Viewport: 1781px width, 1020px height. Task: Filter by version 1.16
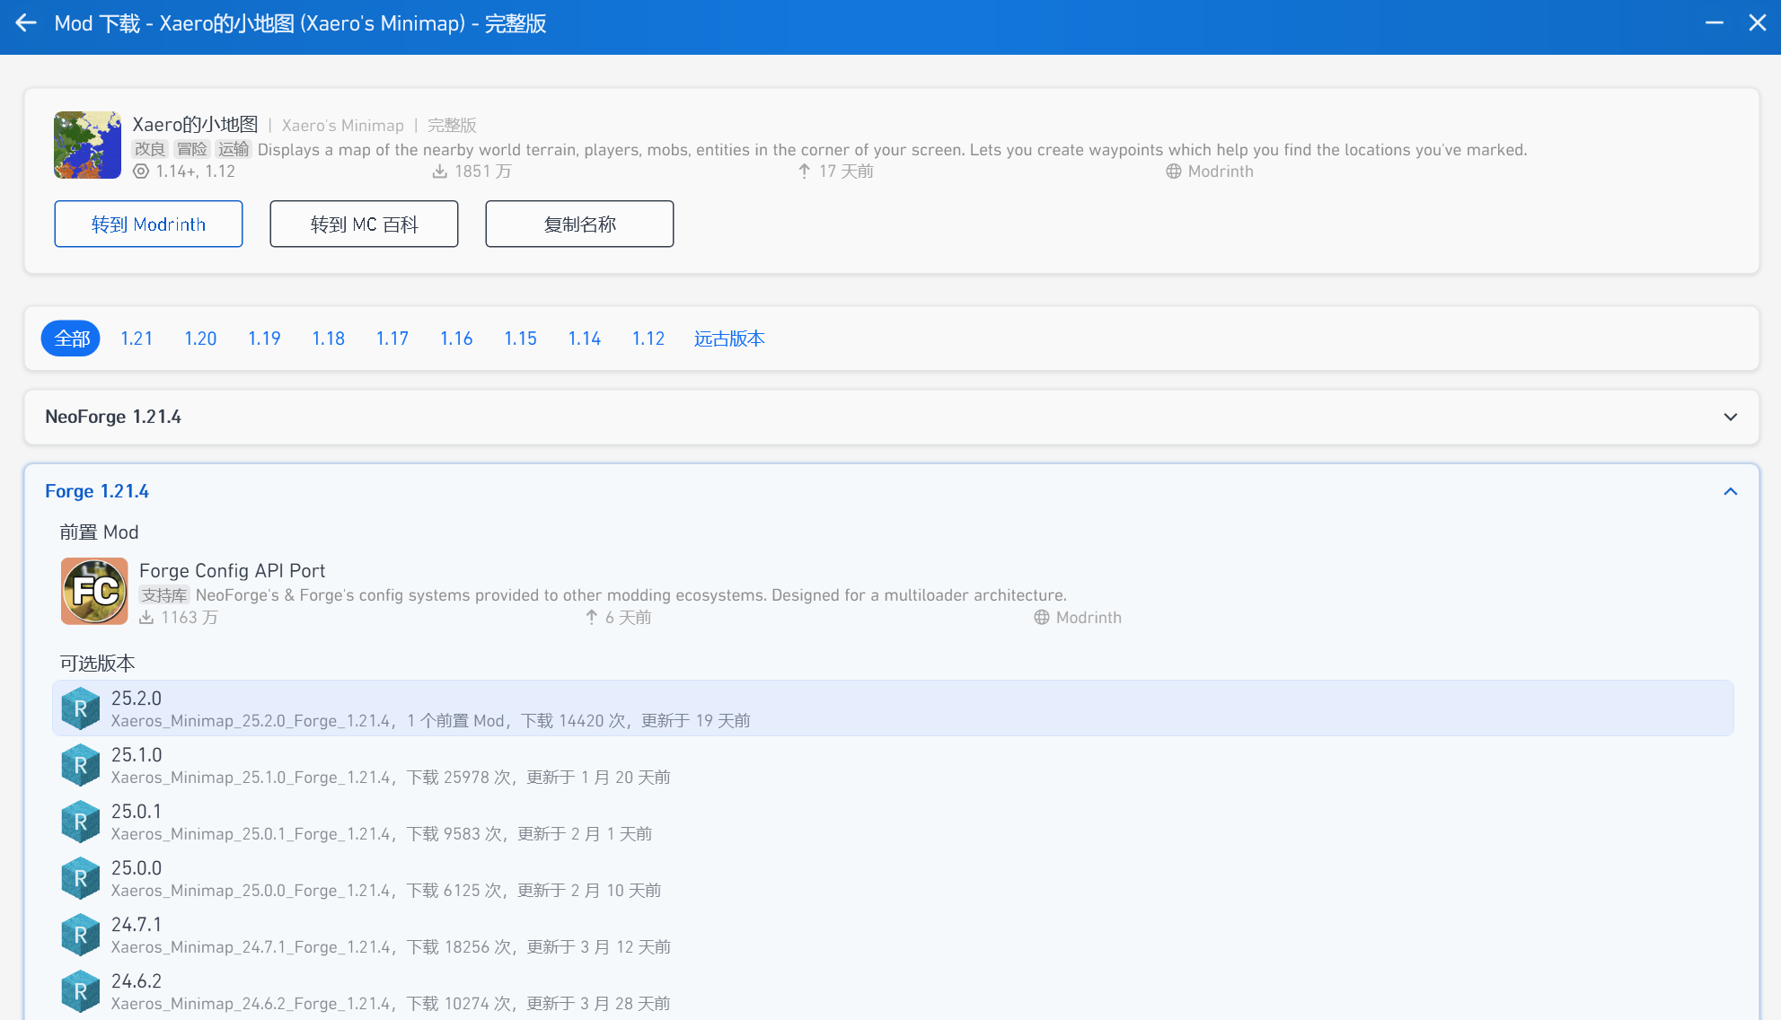click(456, 339)
